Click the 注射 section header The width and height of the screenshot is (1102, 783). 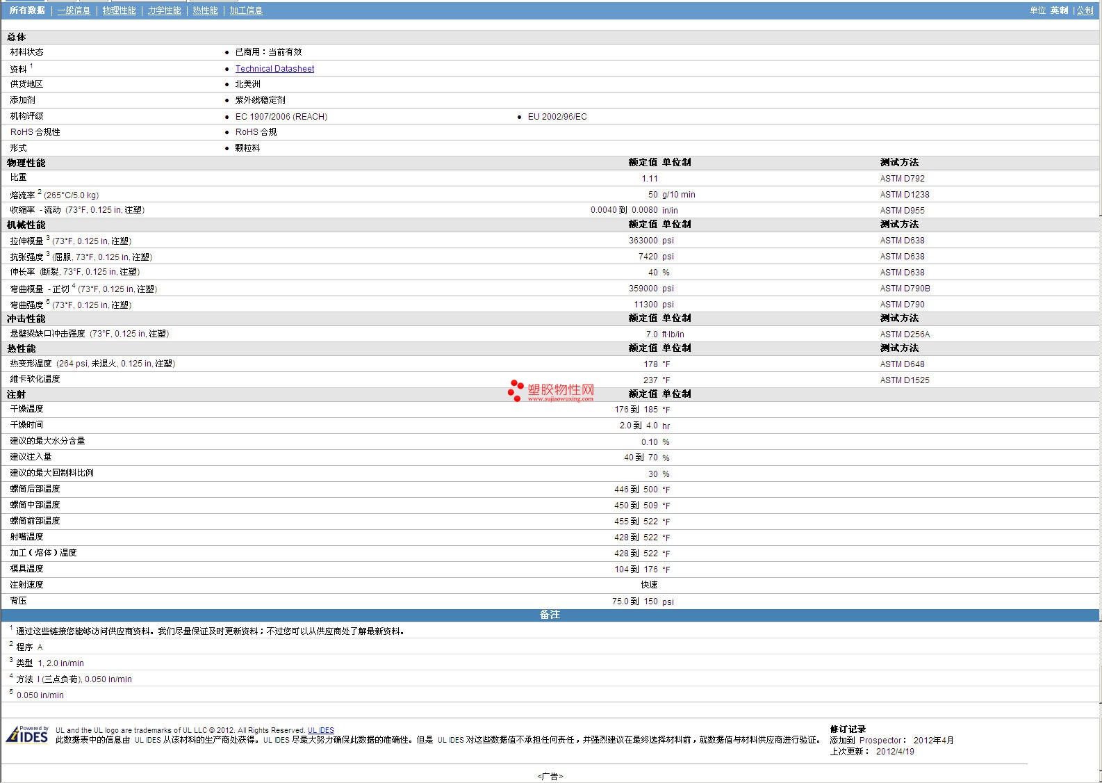[x=16, y=394]
